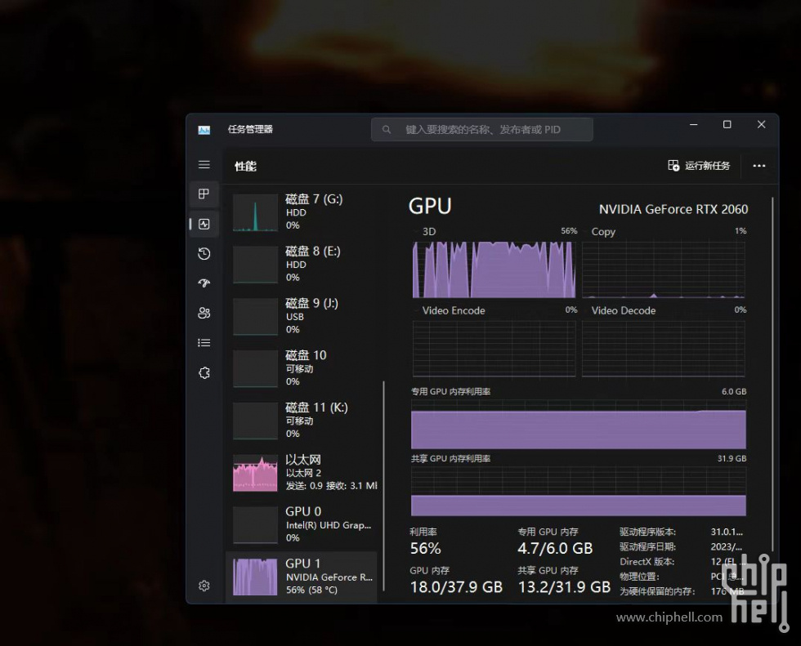Open the 3D engine dropdown

(x=424, y=232)
